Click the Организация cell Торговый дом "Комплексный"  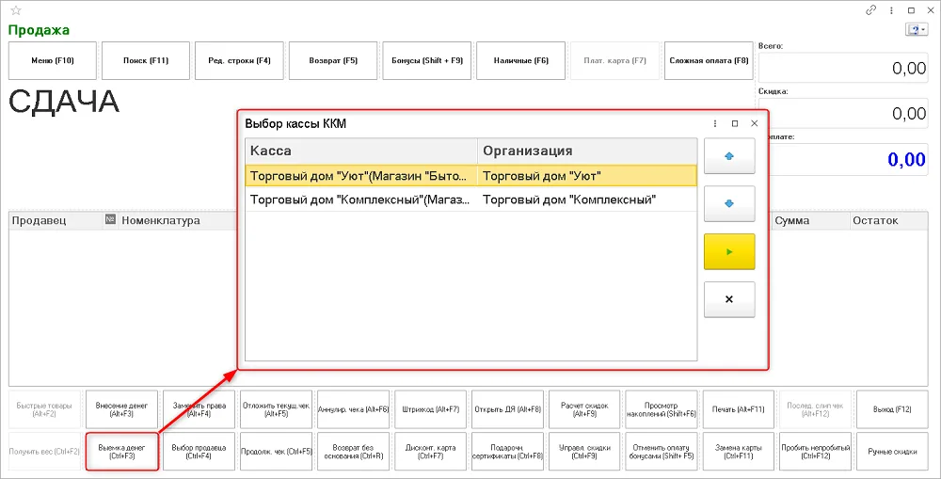587,200
